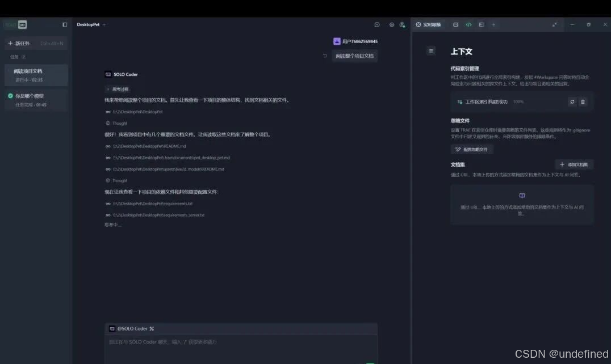Refresh the workspace code index

(x=572, y=101)
